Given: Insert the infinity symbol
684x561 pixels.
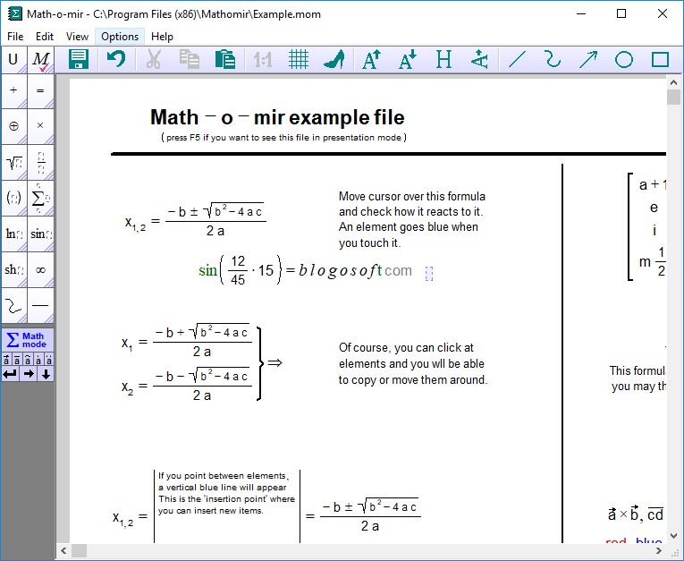Looking at the screenshot, I should click(x=40, y=270).
